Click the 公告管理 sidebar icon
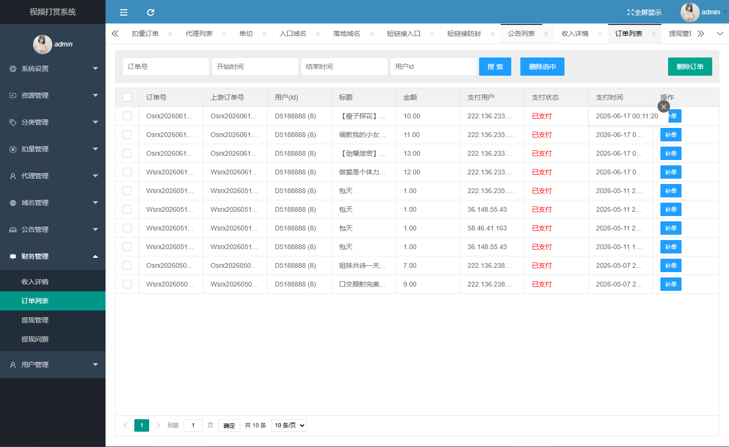Viewport: 729px width, 447px height. [13, 229]
